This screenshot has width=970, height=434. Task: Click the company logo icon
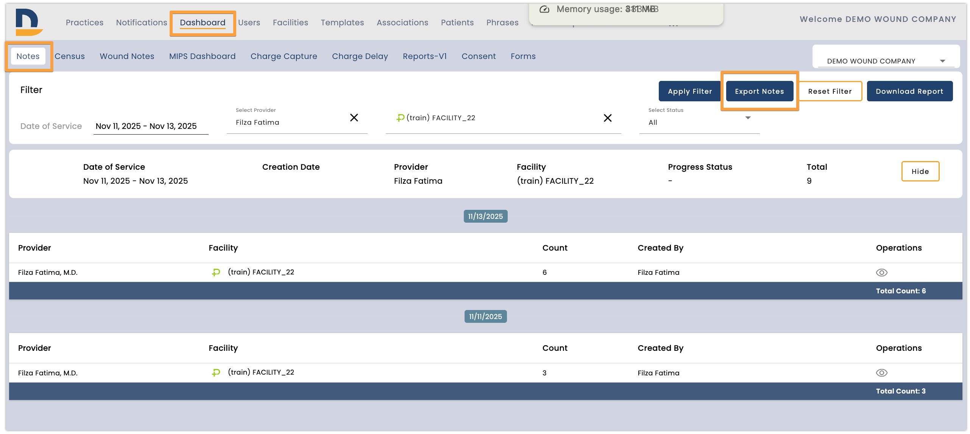pos(29,22)
